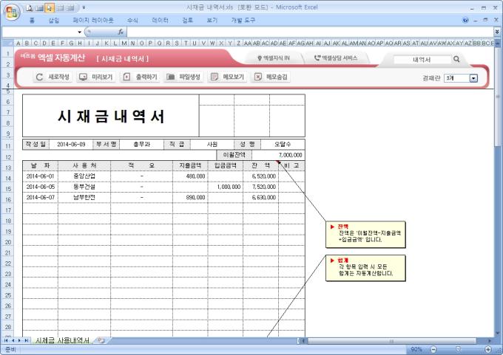Open the 개발 도구 ribbon tab
The height and width of the screenshot is (355, 503).
243,20
